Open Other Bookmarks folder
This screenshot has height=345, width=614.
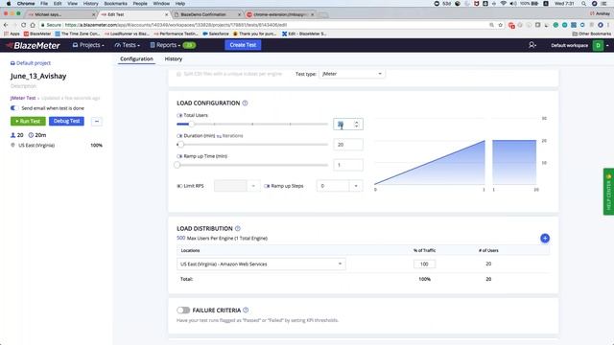[591, 34]
